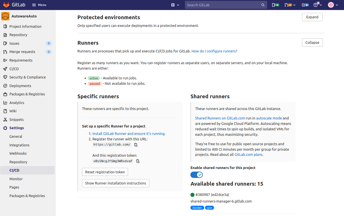The height and width of the screenshot is (216, 344).
Task: Open the top Menu button
Action: point(39,5)
